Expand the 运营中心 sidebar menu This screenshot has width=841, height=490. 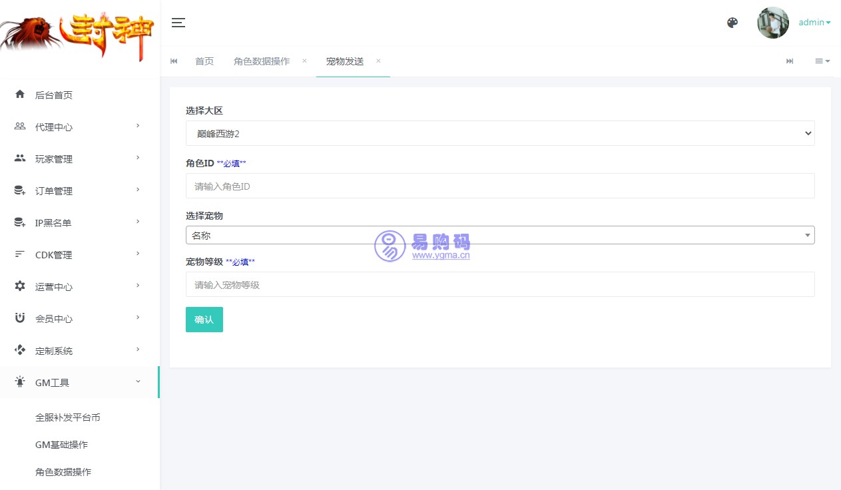(x=54, y=287)
